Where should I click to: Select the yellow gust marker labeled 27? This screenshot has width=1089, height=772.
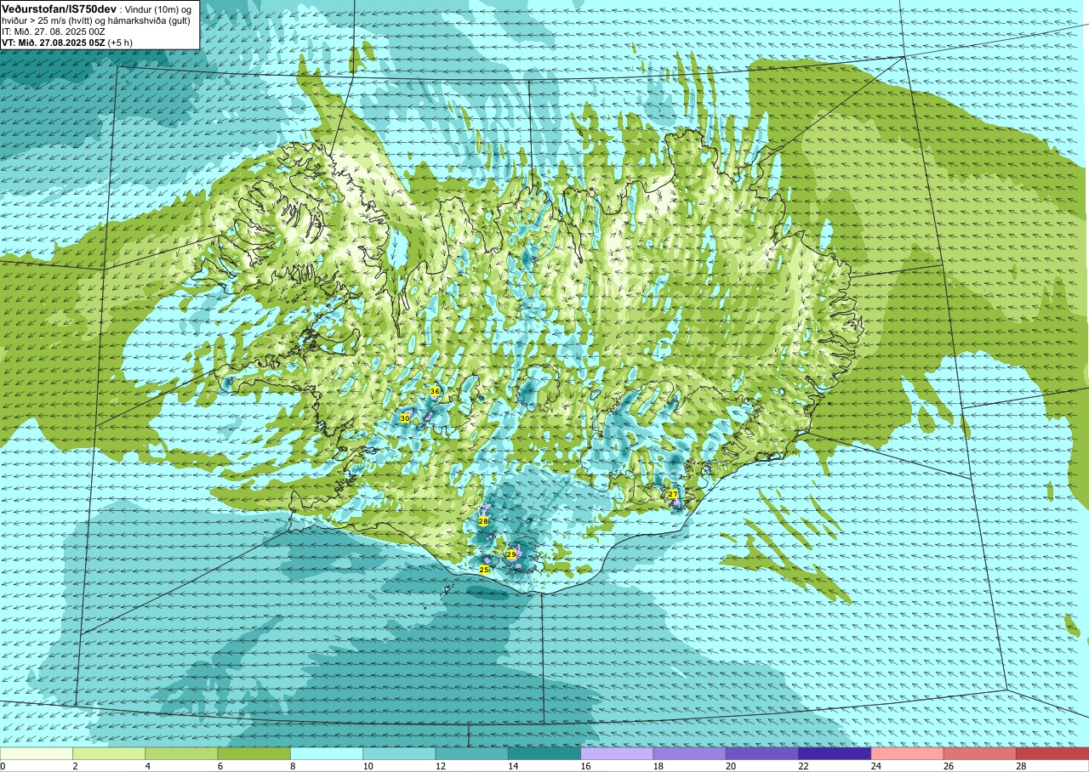pos(672,495)
